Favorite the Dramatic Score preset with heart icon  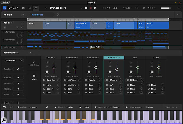[x=46, y=8]
